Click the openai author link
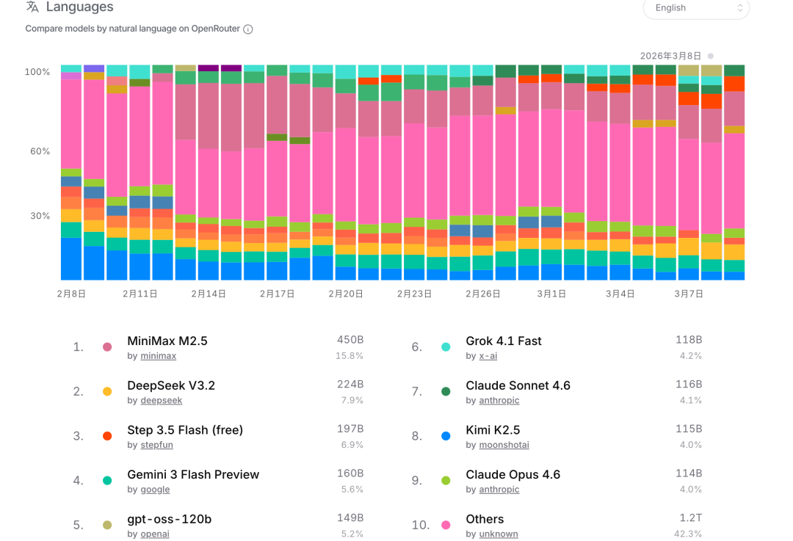Screen dimensions: 793x541 click(155, 534)
